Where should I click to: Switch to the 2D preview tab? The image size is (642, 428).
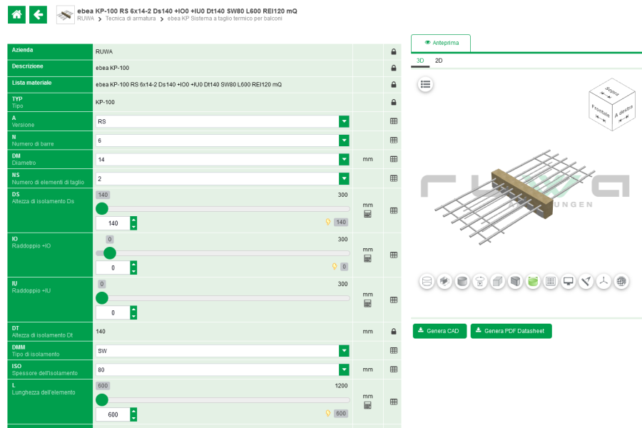click(439, 61)
